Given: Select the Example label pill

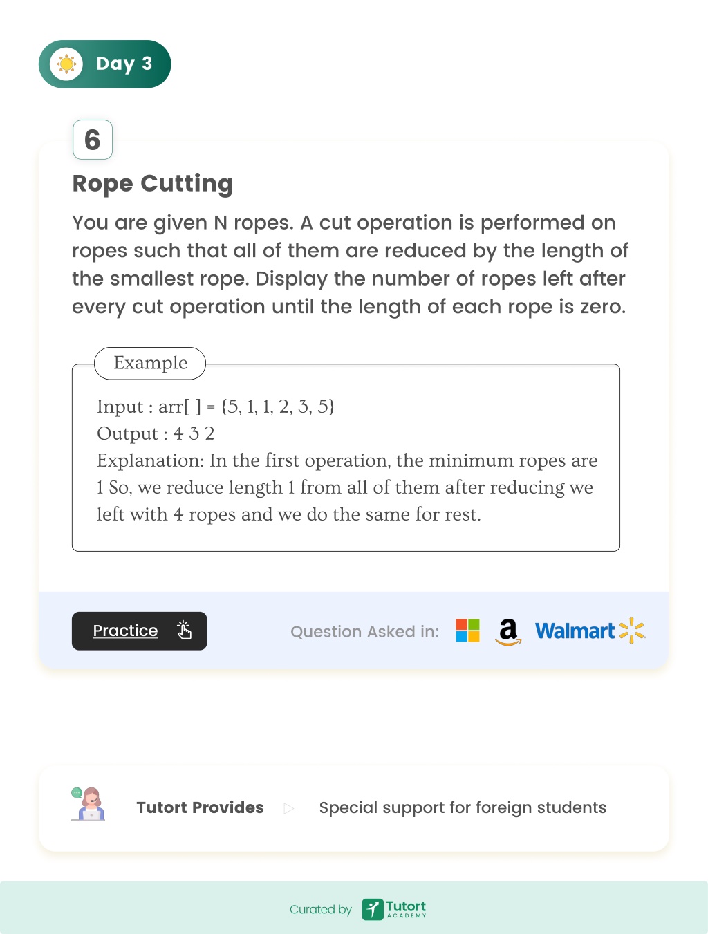Looking at the screenshot, I should 150,363.
